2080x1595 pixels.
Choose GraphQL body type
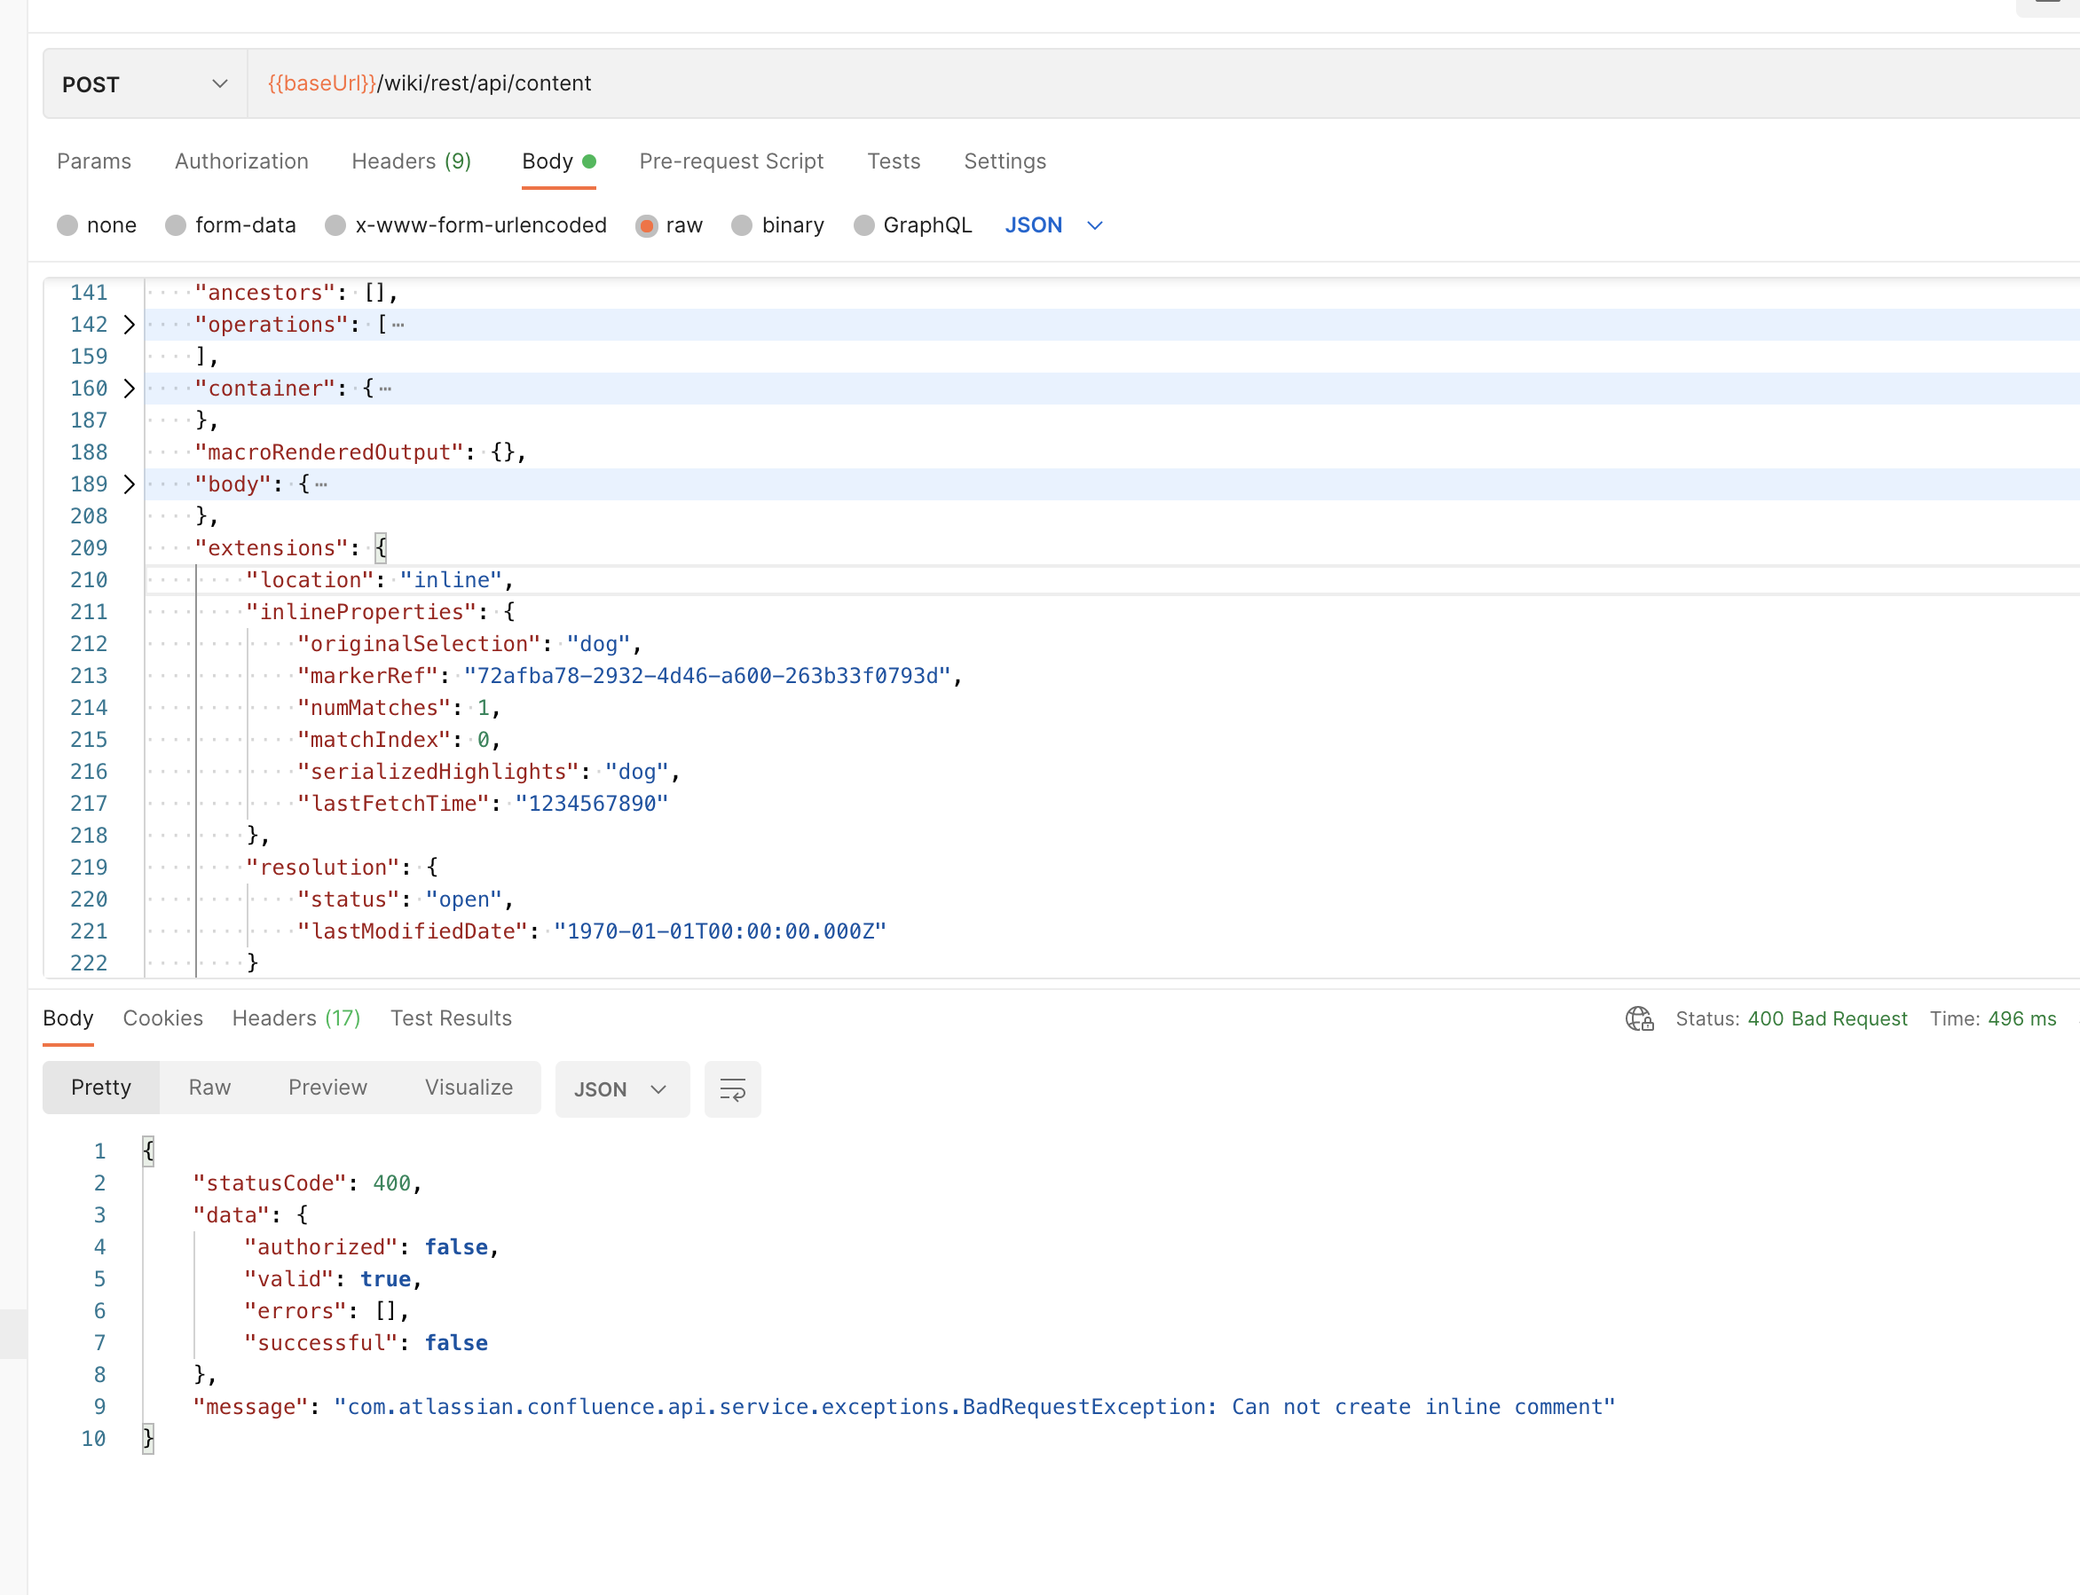[863, 225]
